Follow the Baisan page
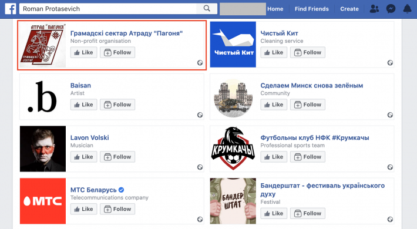 [117, 105]
